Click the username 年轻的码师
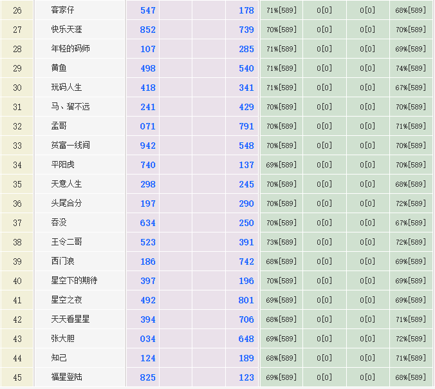The width and height of the screenshot is (435, 389). coord(70,49)
